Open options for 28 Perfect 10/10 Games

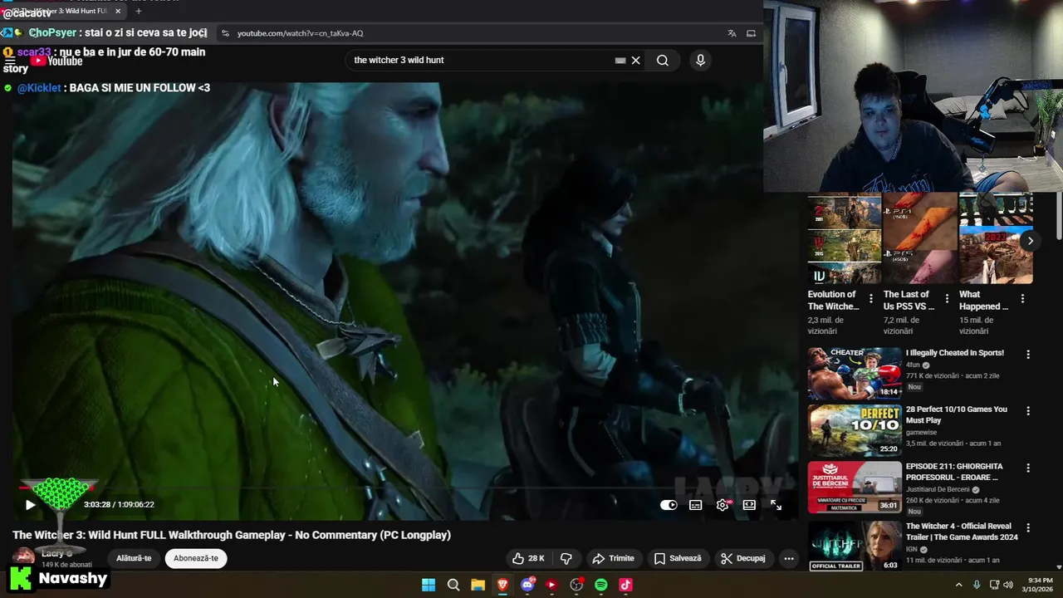[1028, 411]
